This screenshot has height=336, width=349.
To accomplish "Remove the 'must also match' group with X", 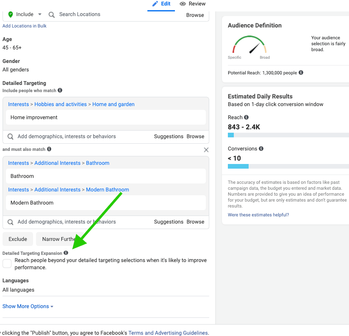I will [x=206, y=150].
